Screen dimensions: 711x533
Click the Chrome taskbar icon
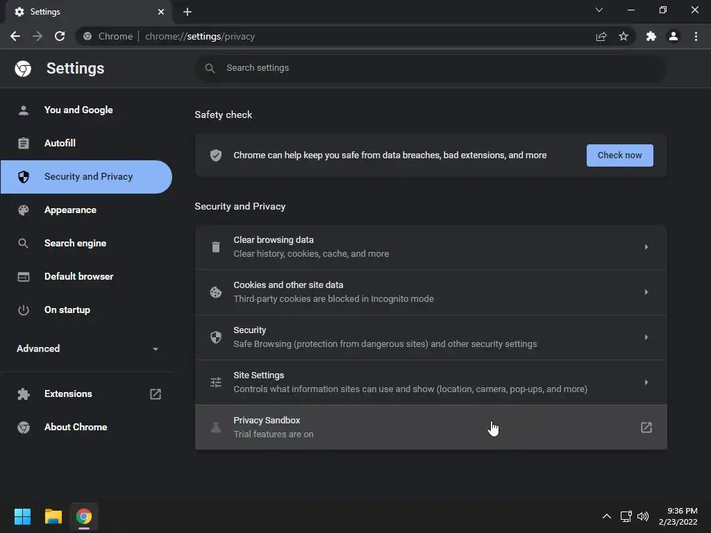click(x=84, y=516)
